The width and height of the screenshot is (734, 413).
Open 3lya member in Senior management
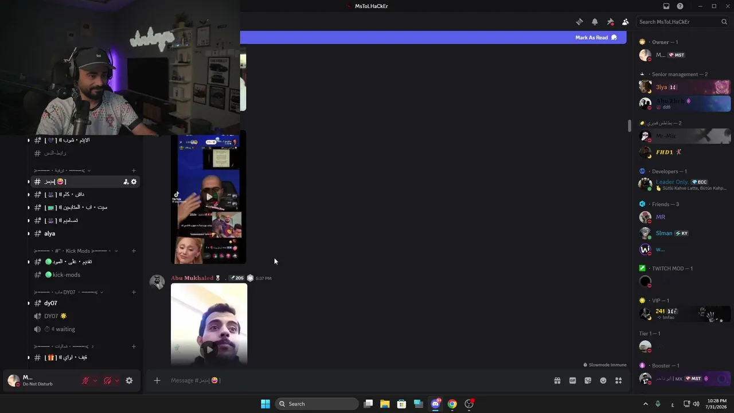coord(685,87)
